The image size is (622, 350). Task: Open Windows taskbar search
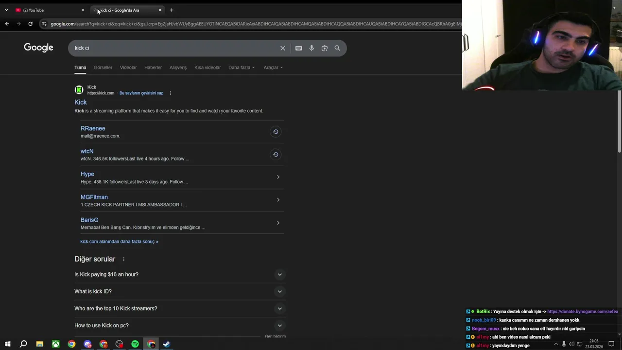(23, 344)
